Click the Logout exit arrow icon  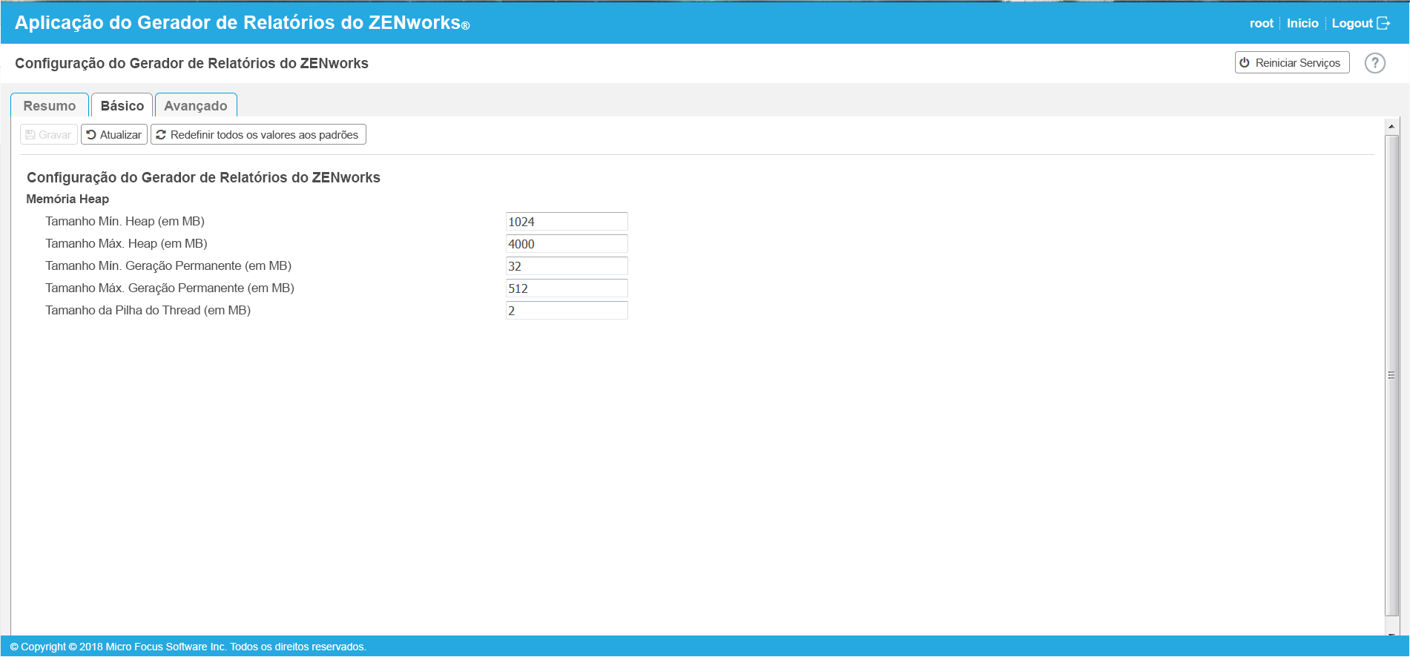coord(1383,24)
